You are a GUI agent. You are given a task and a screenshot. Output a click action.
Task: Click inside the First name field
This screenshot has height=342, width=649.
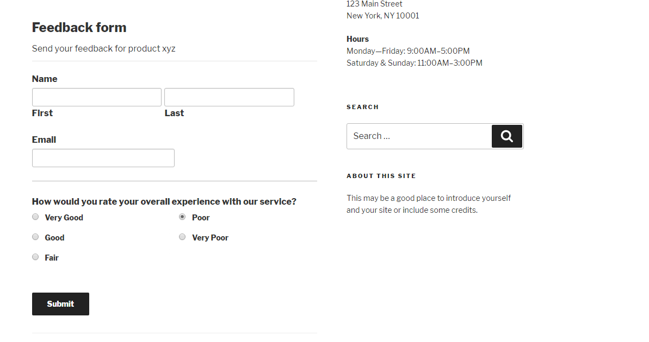(x=96, y=97)
